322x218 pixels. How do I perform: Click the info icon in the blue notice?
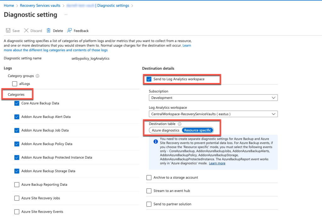[x=155, y=141]
